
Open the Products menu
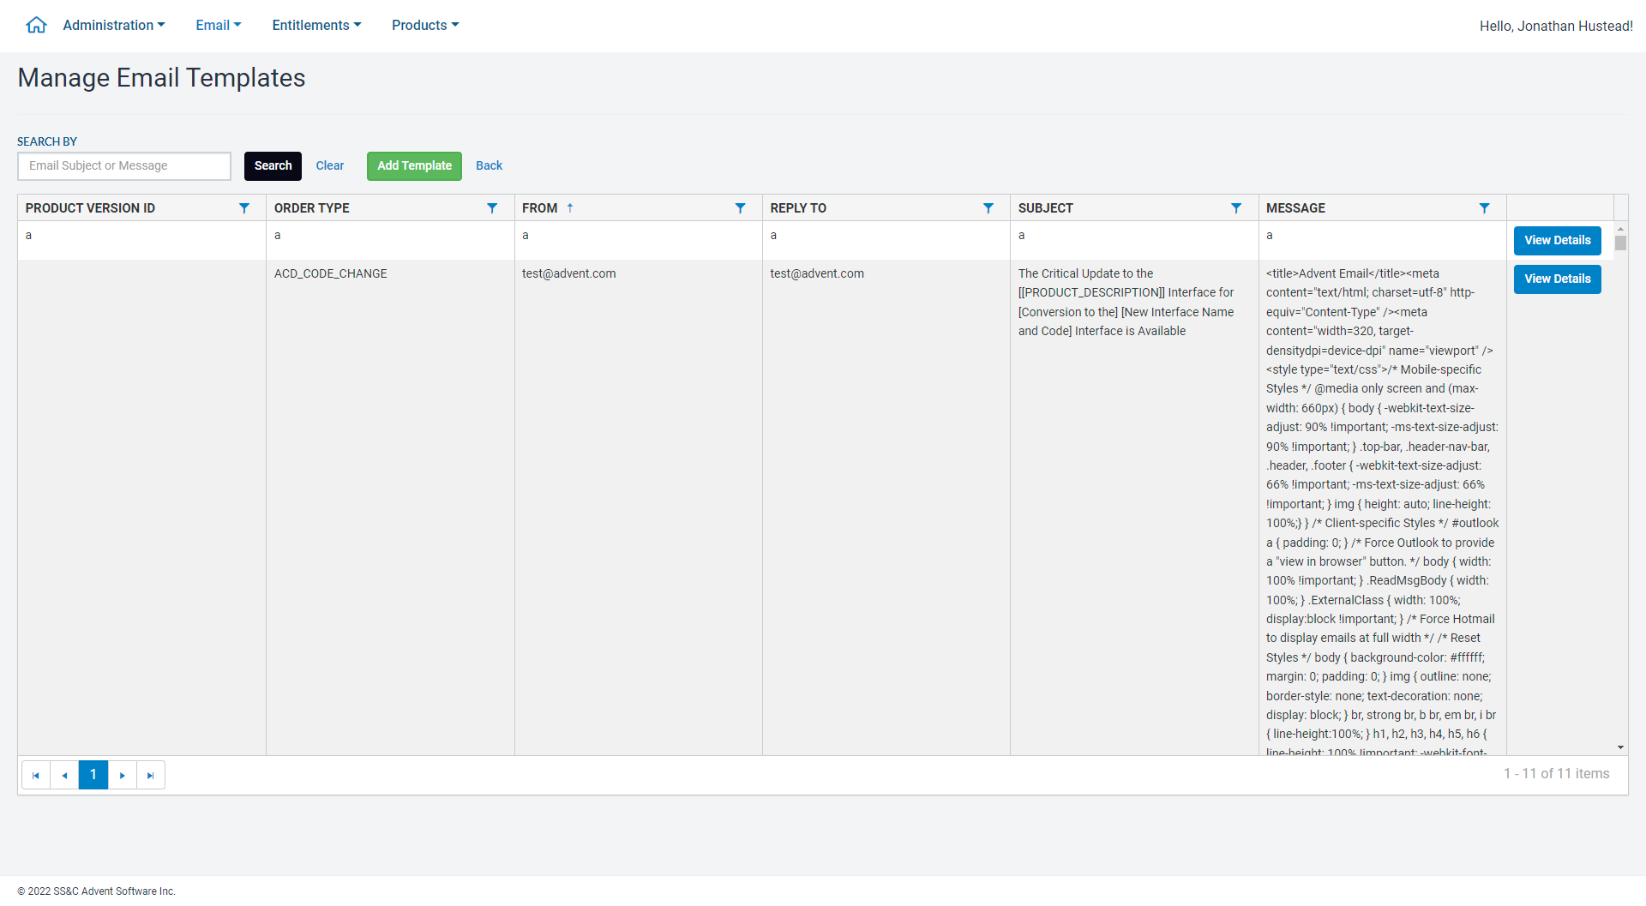tap(425, 26)
